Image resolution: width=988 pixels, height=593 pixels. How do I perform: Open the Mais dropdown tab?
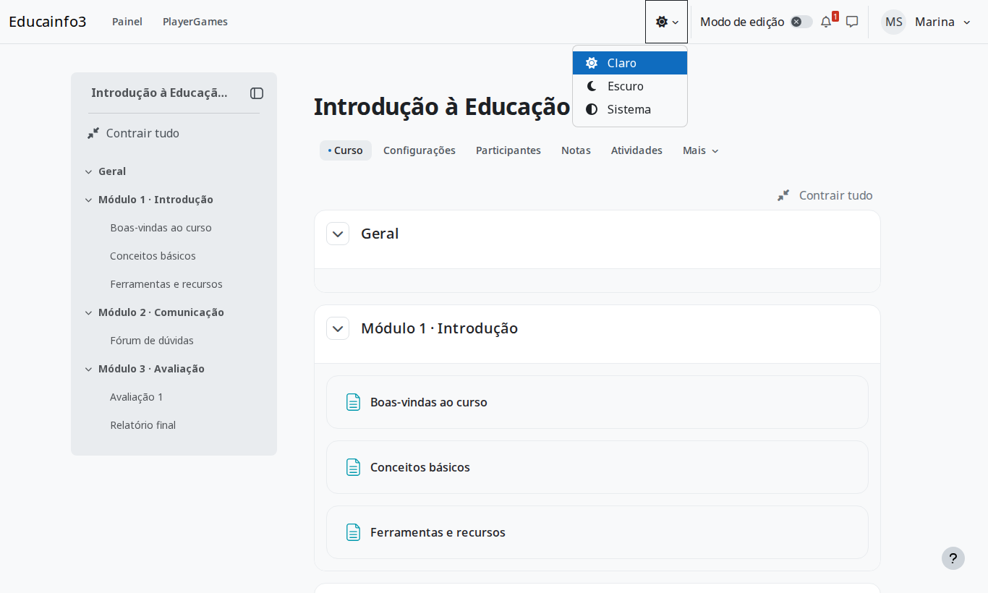point(700,150)
